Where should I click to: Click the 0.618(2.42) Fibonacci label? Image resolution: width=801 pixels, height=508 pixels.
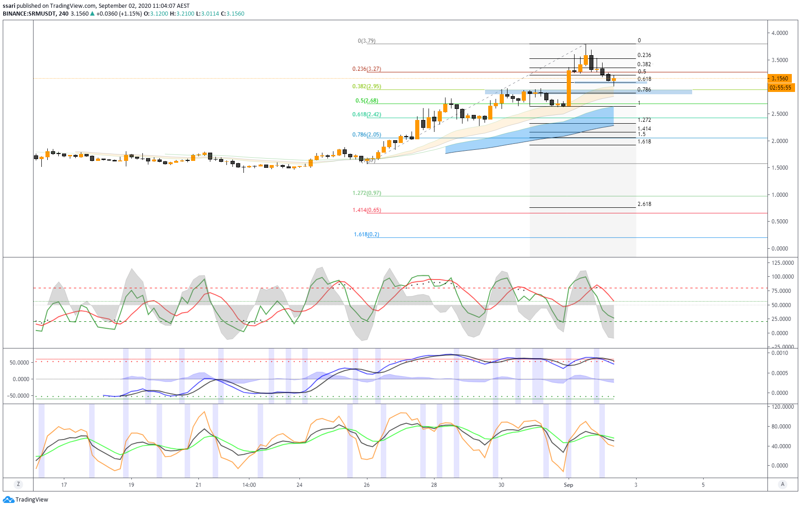pyautogui.click(x=367, y=114)
